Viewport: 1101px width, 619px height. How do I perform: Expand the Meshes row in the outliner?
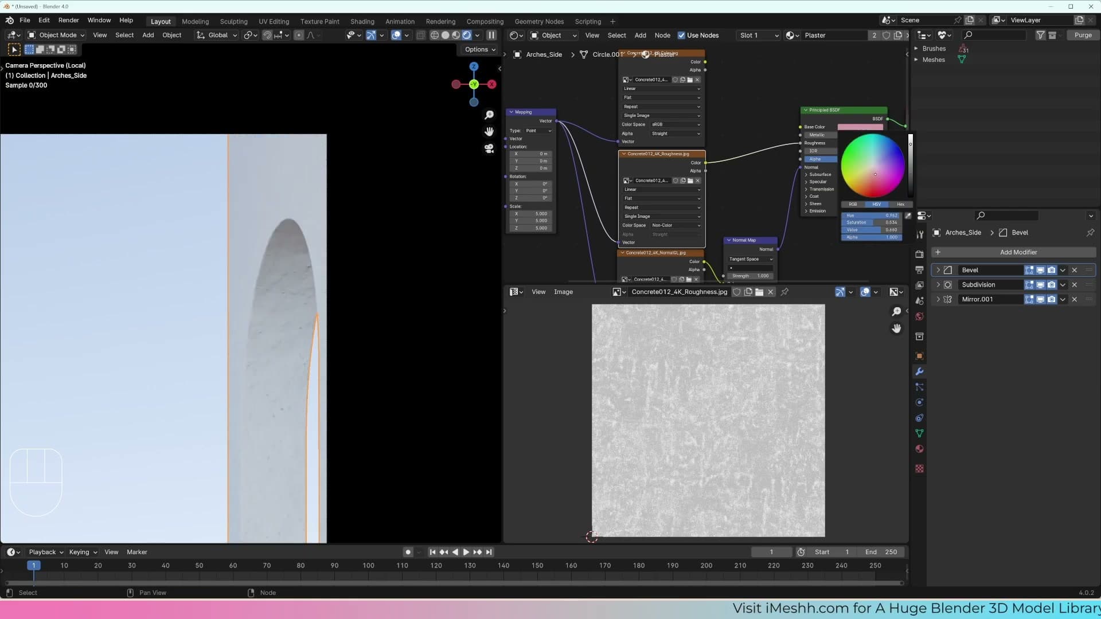pyautogui.click(x=916, y=60)
